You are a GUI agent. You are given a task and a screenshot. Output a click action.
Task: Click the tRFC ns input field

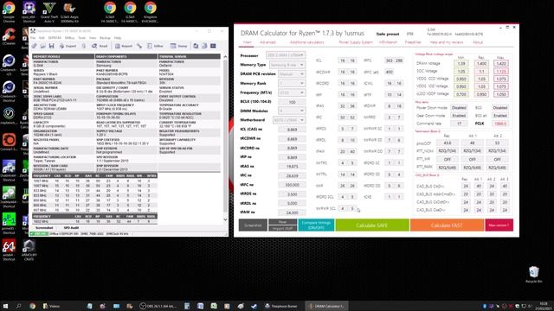coord(292,185)
